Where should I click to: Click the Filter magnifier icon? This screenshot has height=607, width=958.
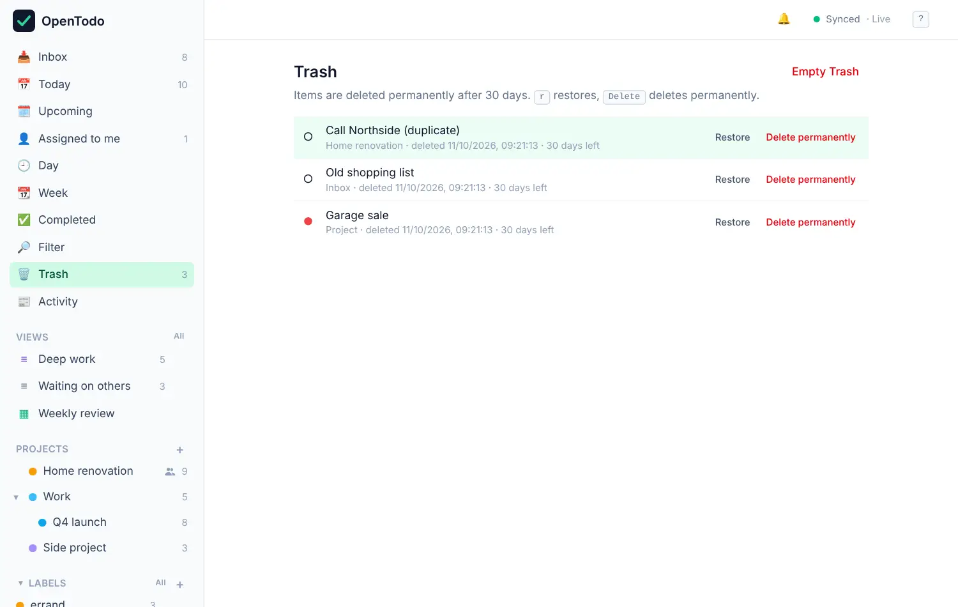pyautogui.click(x=24, y=247)
